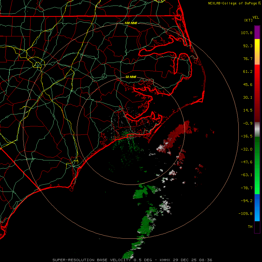Image resolution: width=262 pixels, height=262 pixels.
Task: Select the -94.2 velocity scale value
Action: (x=247, y=201)
